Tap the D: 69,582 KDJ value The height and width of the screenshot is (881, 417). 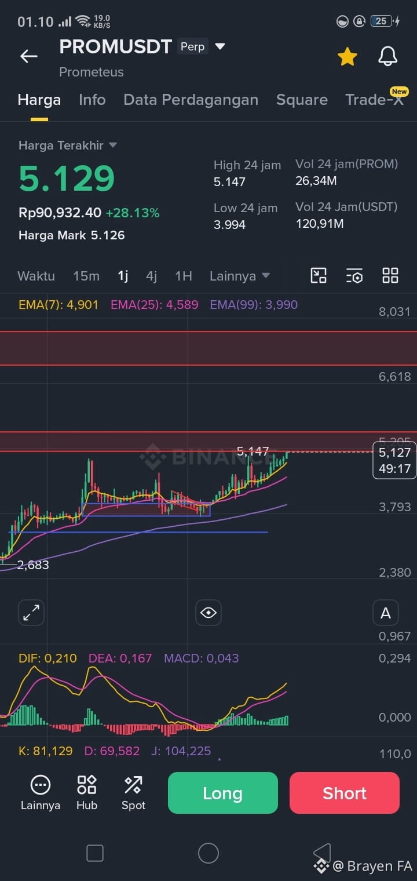click(112, 751)
